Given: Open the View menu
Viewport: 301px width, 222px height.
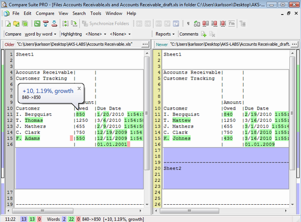Looking at the screenshot, I should (64, 13).
